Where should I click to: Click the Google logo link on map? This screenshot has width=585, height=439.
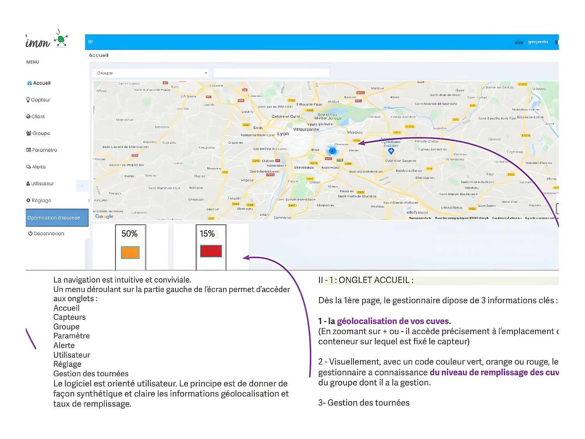pos(104,216)
